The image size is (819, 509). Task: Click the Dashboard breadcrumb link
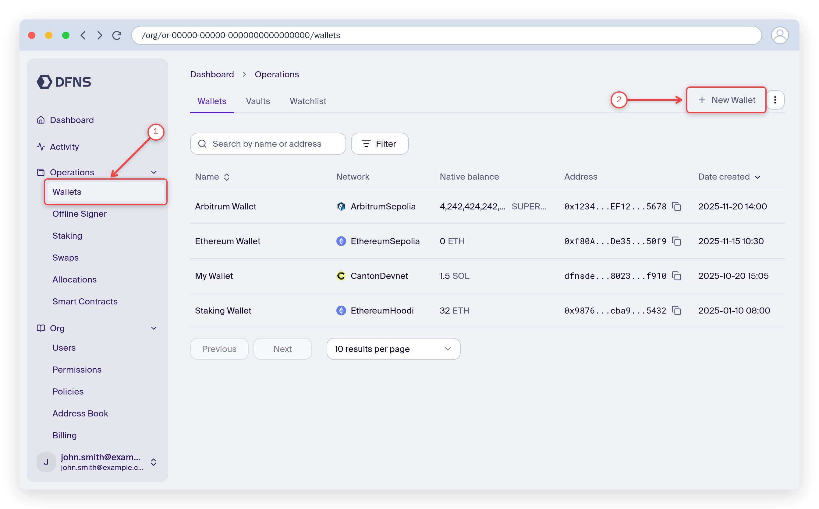(x=211, y=74)
